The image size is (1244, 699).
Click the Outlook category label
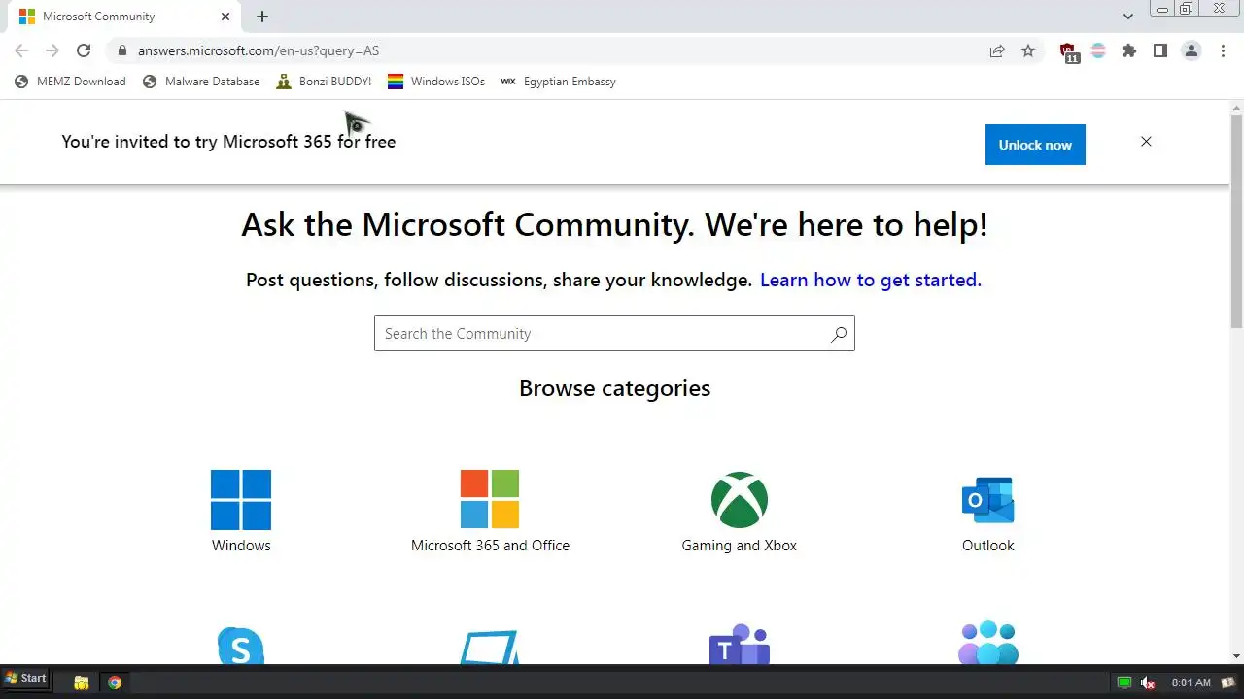(987, 546)
